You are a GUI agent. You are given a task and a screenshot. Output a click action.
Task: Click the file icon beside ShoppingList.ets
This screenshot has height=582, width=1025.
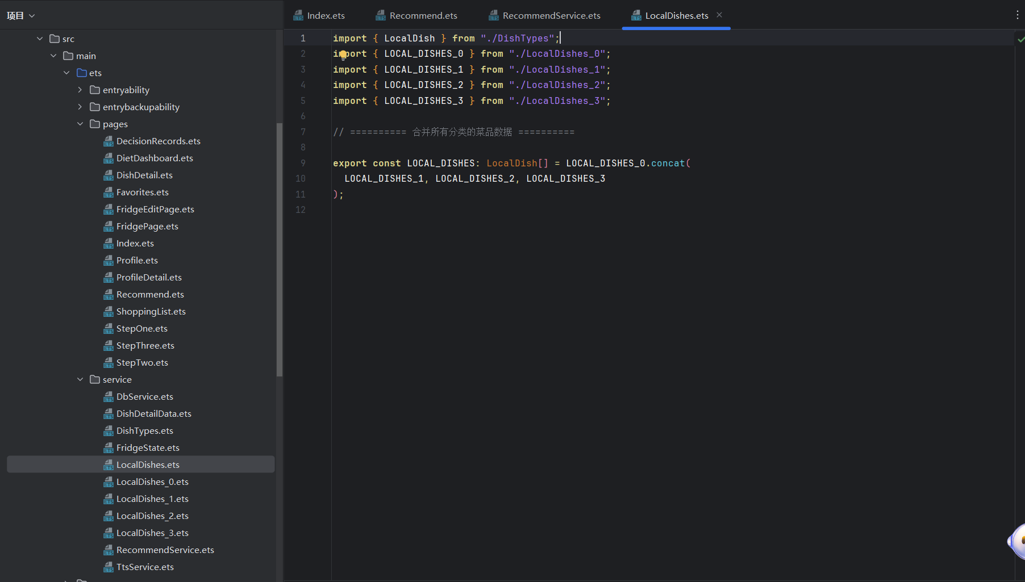coord(109,311)
